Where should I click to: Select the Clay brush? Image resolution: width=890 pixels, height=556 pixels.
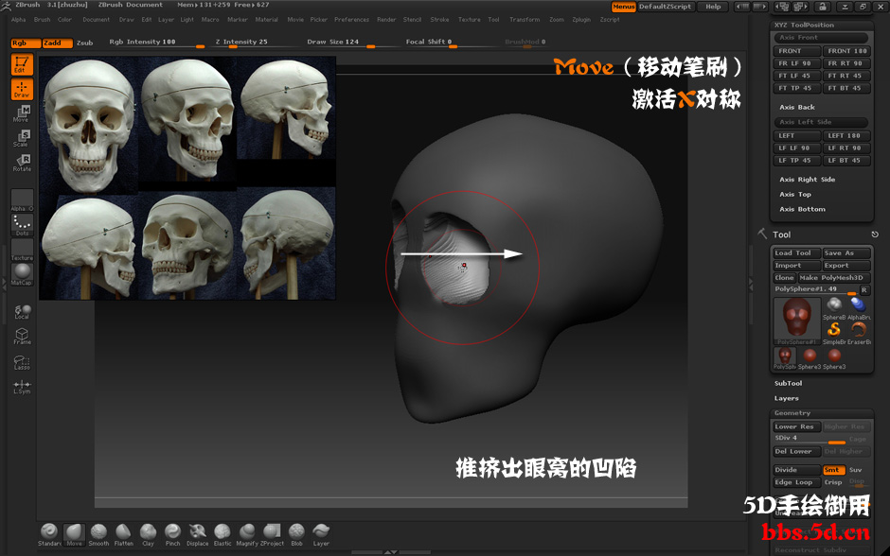pyautogui.click(x=148, y=534)
